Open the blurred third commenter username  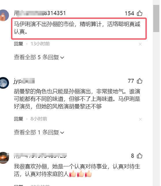click(40, 156)
